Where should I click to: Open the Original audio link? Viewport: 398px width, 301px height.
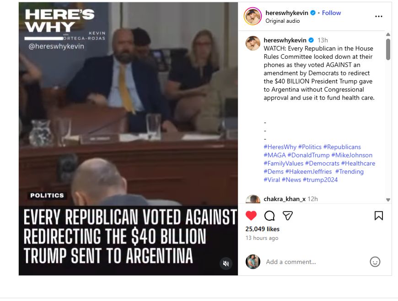tap(283, 21)
